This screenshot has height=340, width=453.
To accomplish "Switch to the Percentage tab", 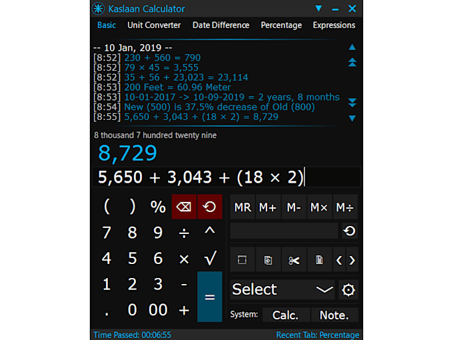I will (x=281, y=25).
